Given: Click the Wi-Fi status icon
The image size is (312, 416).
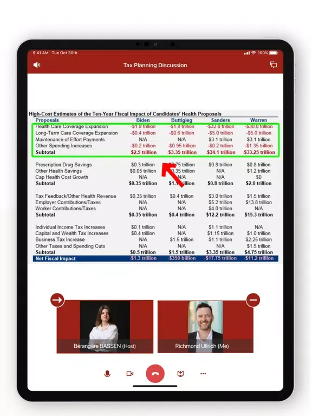Looking at the screenshot, I should point(253,53).
